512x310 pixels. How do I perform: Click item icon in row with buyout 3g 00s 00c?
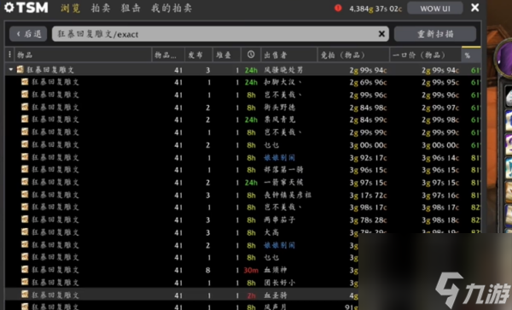[x=25, y=144]
